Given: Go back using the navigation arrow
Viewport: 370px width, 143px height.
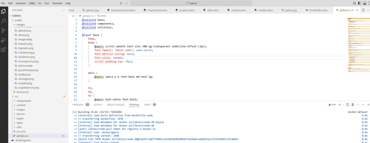Looking at the screenshot, I should [121, 3].
